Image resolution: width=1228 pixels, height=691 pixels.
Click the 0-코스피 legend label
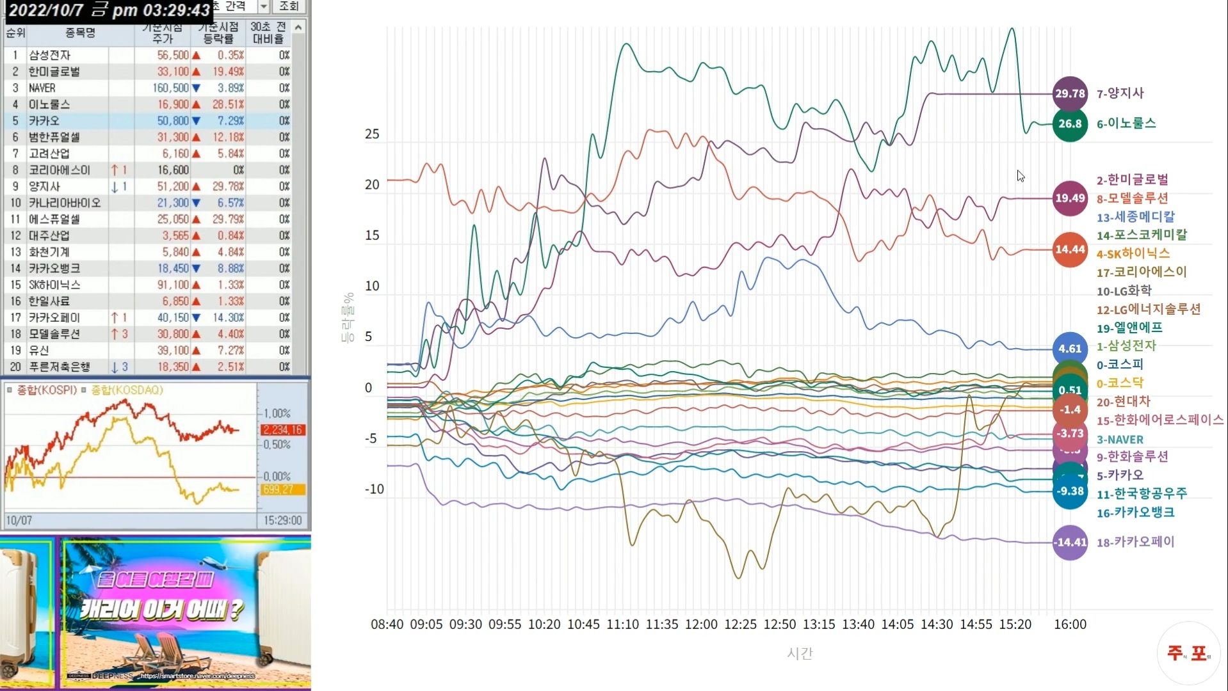click(1120, 365)
